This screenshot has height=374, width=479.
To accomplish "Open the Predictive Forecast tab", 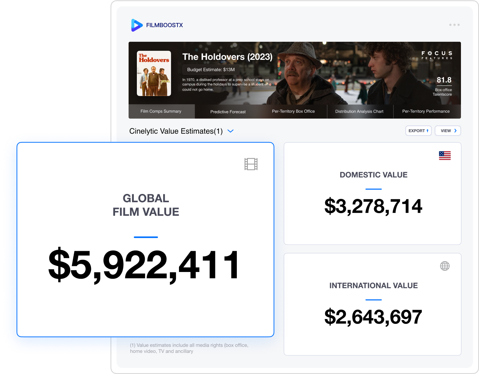I will click(x=228, y=112).
